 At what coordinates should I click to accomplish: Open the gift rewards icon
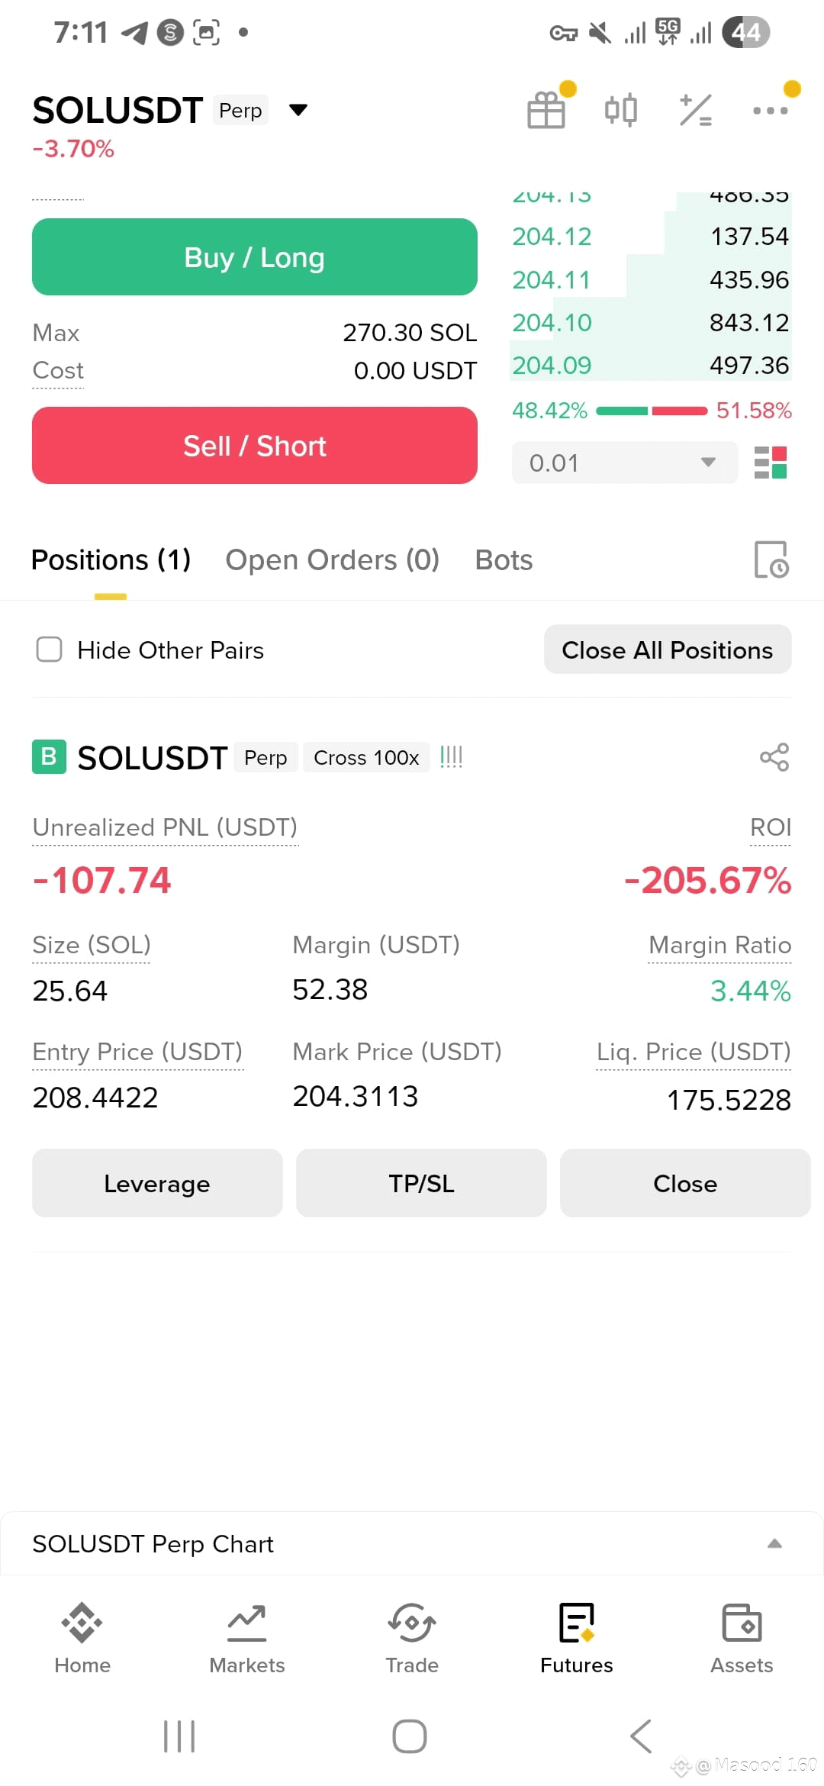pyautogui.click(x=546, y=110)
